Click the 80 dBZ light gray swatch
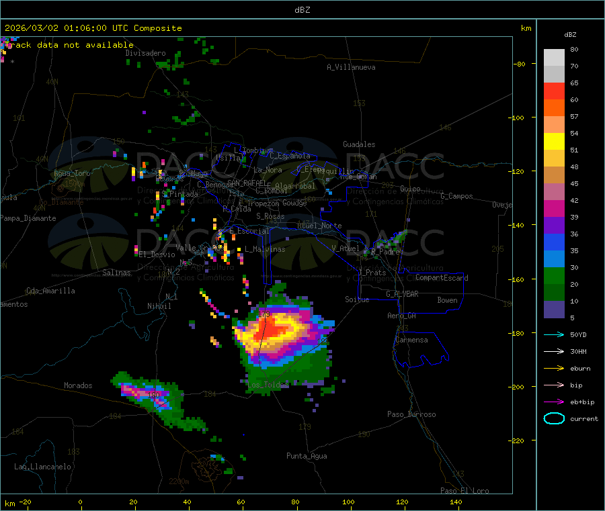Screen dimensions: 605x511 click(x=554, y=58)
